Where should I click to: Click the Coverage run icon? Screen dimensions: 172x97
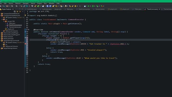[x=97, y=6]
